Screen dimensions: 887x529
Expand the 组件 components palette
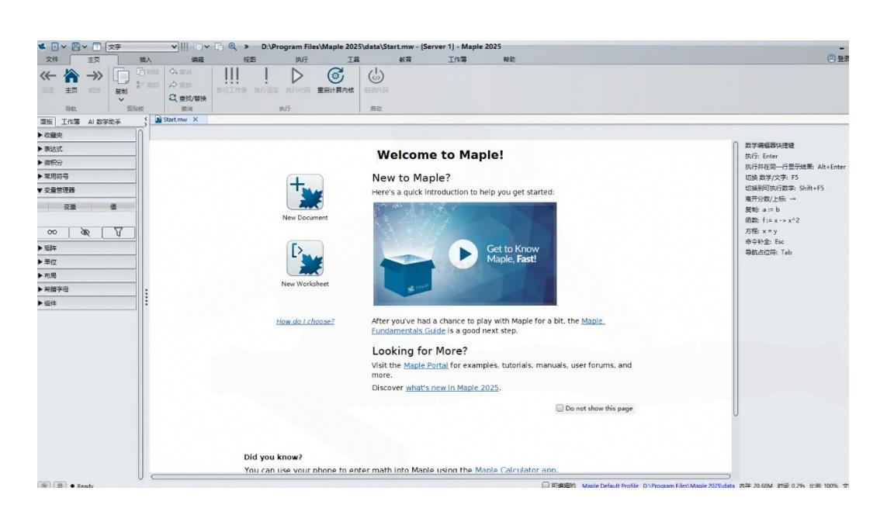click(x=87, y=303)
